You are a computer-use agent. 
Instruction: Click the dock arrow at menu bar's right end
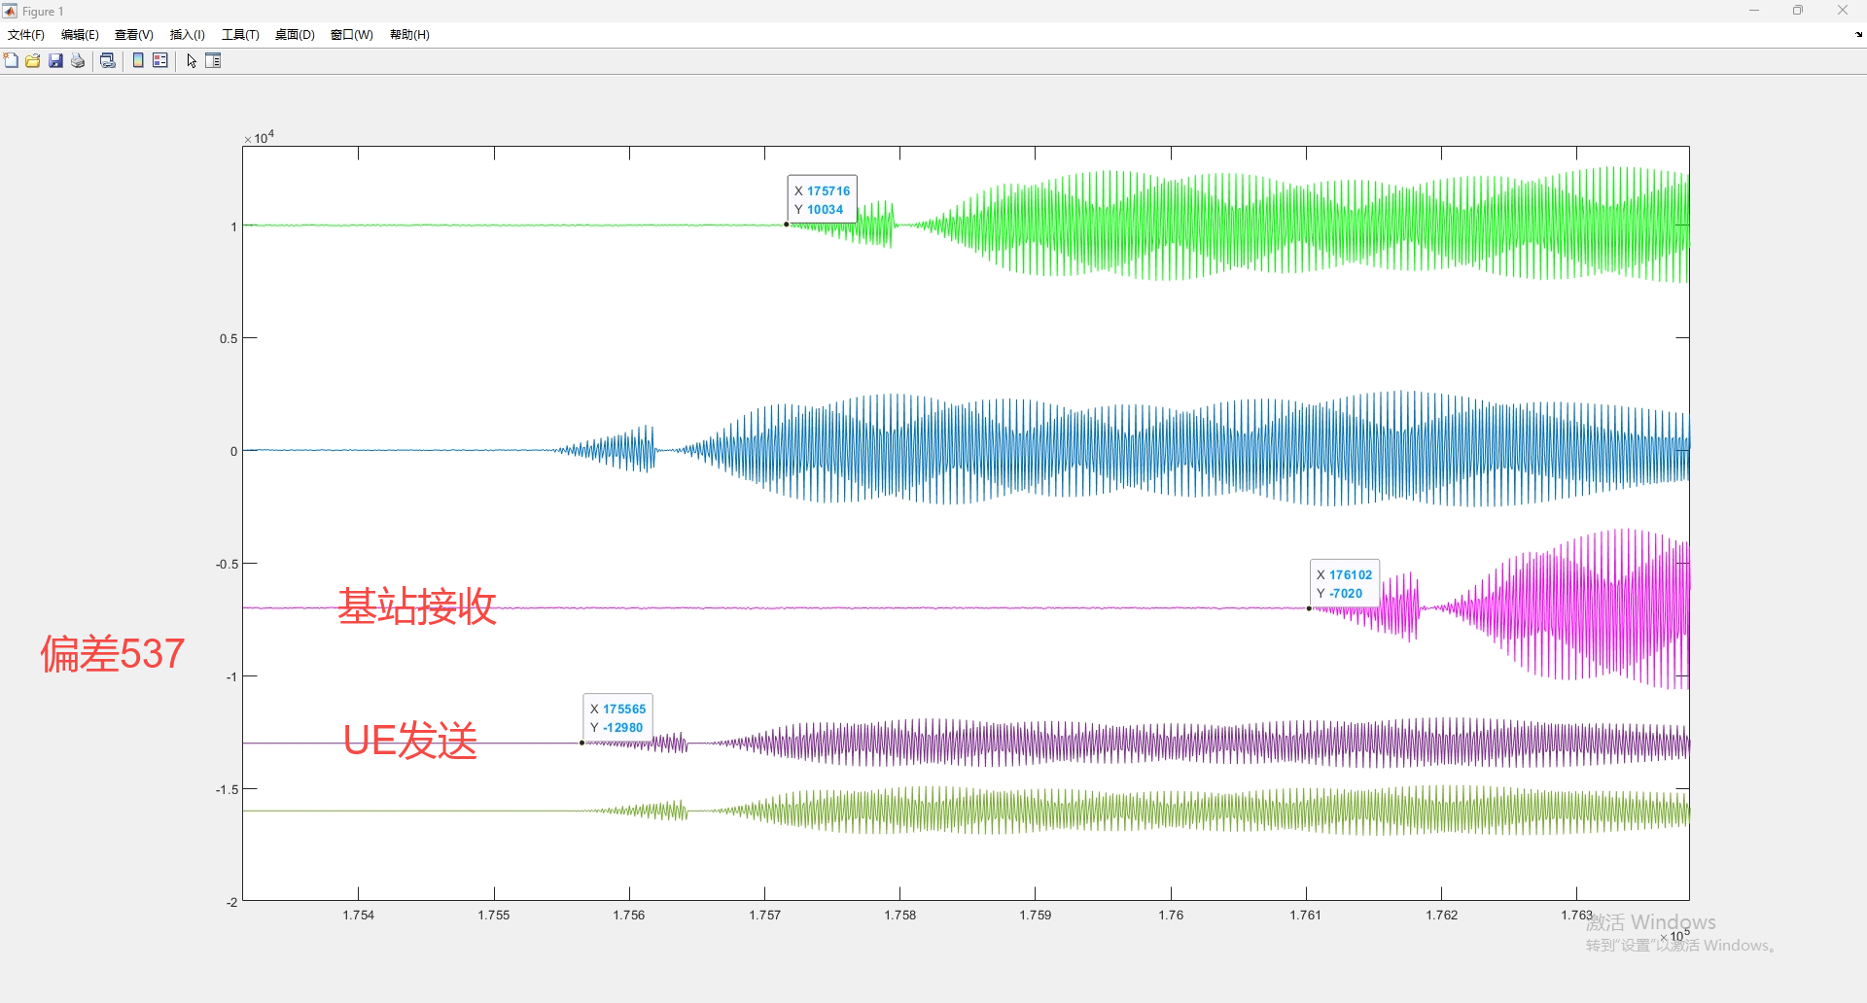pyautogui.click(x=1858, y=35)
